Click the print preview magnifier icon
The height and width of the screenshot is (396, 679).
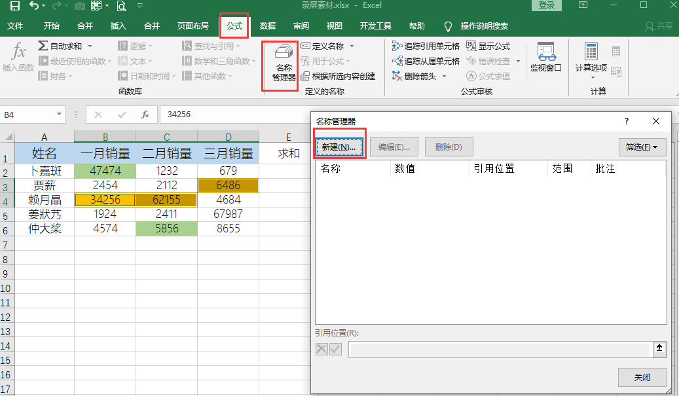[122, 6]
